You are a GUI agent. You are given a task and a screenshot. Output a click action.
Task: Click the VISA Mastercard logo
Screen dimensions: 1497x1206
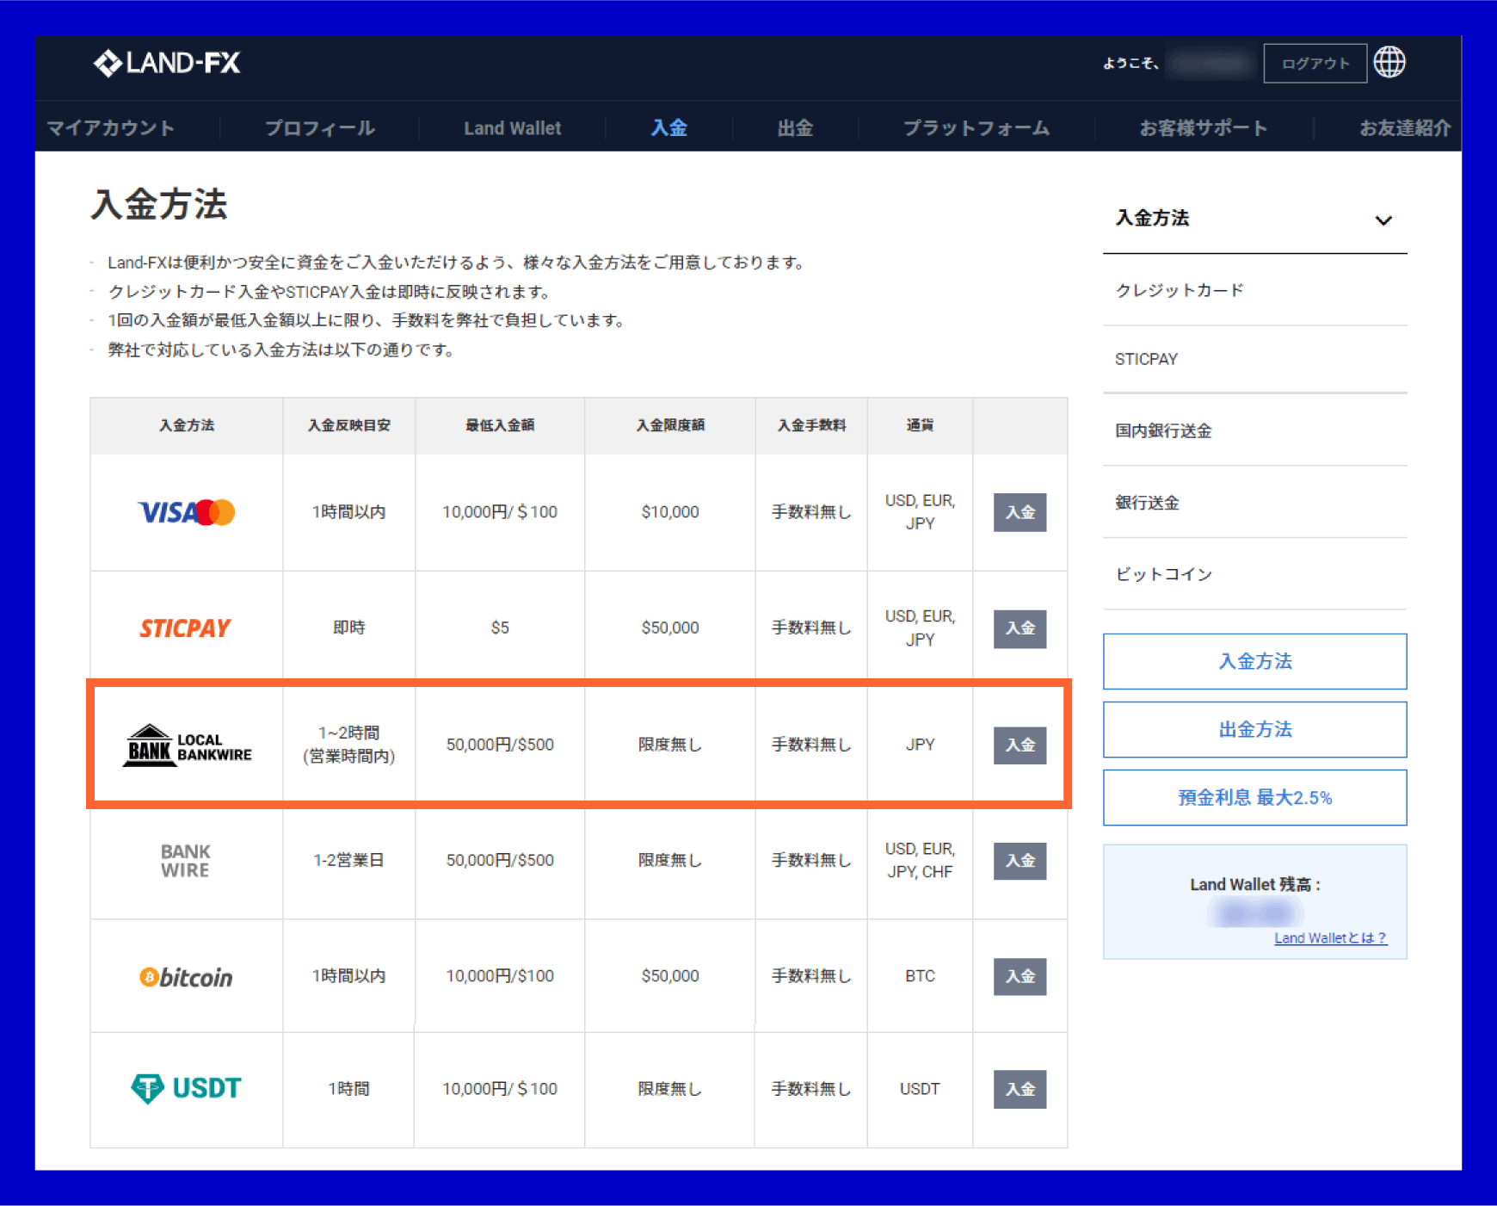click(x=187, y=512)
